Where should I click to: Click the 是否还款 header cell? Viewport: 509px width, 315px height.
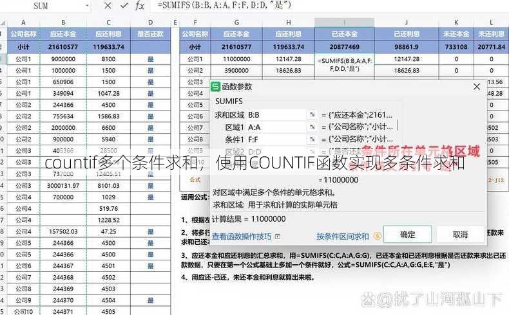pyautogui.click(x=150, y=33)
